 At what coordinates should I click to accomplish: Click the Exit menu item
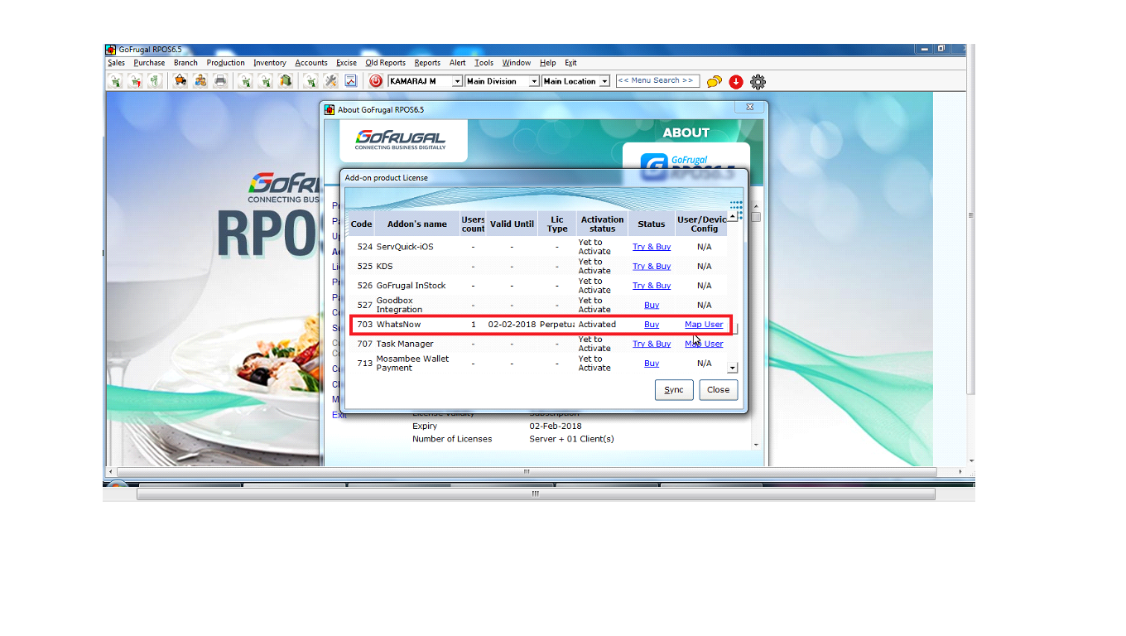(570, 63)
